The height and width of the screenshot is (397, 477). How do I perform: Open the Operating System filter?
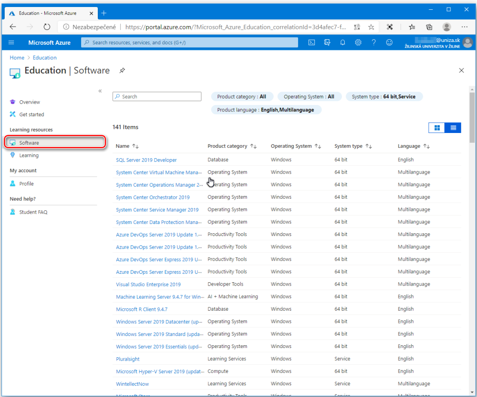[x=309, y=97]
